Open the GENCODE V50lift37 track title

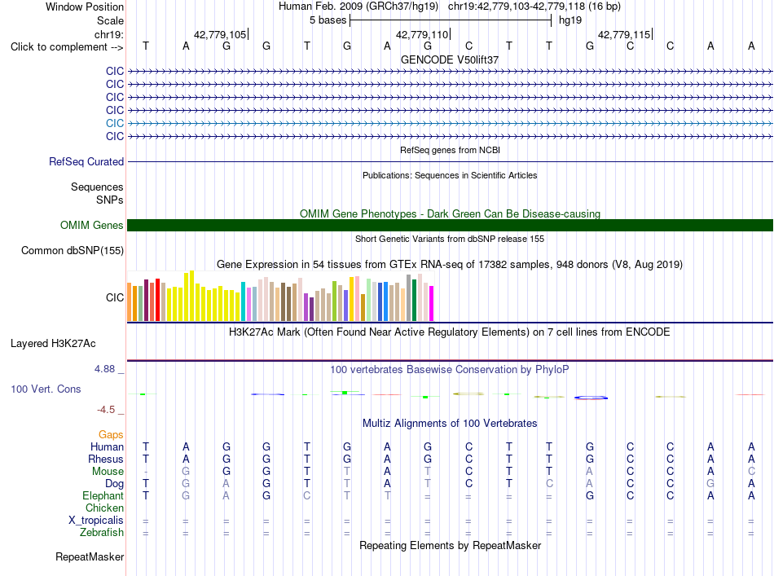tap(450, 59)
